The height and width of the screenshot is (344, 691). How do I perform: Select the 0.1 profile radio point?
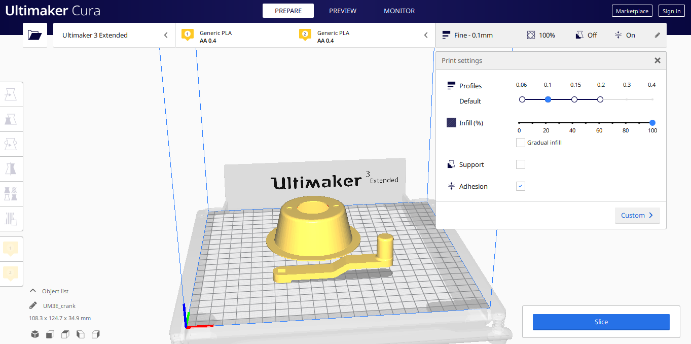[548, 99]
